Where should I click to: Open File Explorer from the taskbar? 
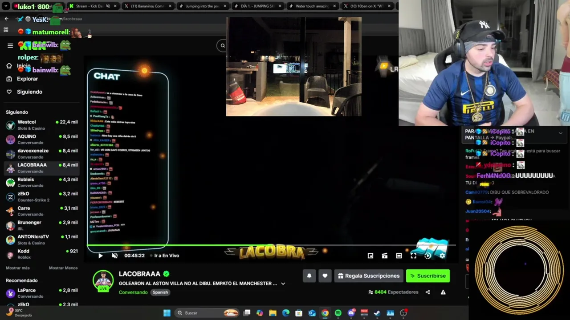[x=273, y=313]
